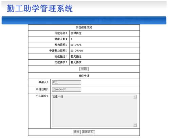This screenshot has width=169, height=138.
Task: Click the textarea scrollbar down arrow
Action: coord(135,125)
